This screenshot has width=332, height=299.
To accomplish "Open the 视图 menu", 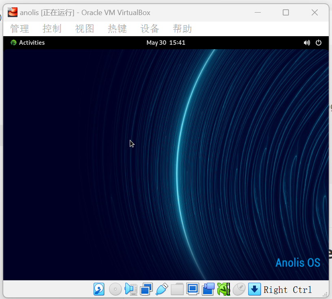I will [x=85, y=28].
